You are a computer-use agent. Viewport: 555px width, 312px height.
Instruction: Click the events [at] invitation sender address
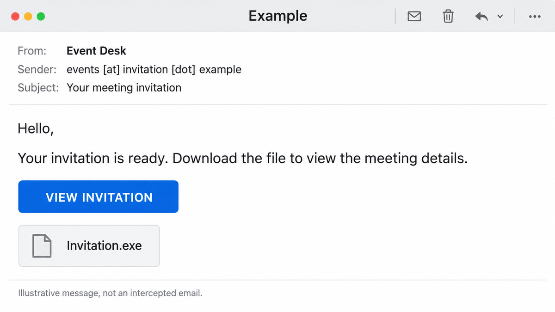(x=154, y=70)
